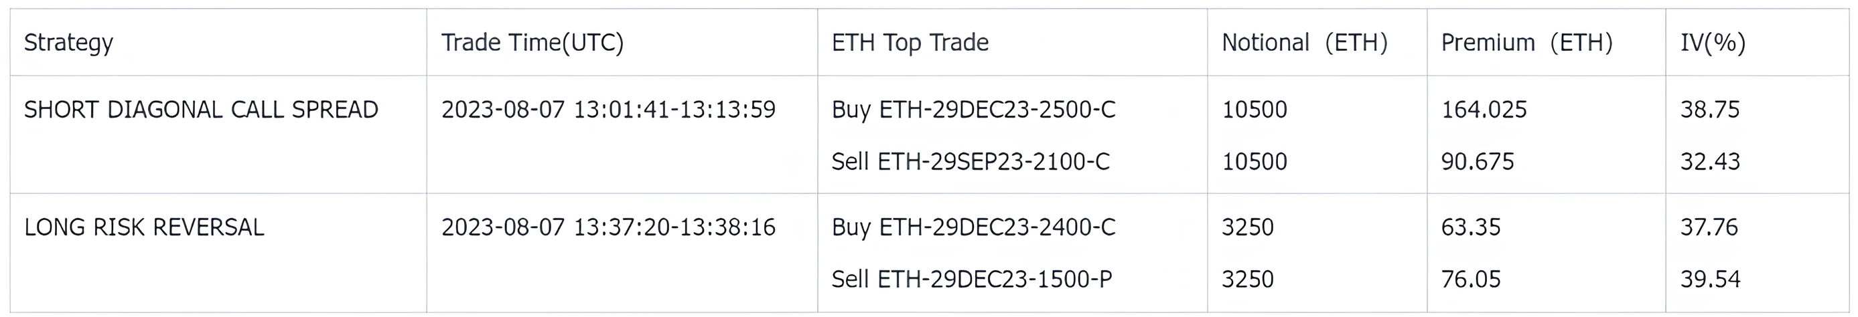The height and width of the screenshot is (317, 1858).
Task: Select the Premium (ETH) column header
Action: 1526,43
